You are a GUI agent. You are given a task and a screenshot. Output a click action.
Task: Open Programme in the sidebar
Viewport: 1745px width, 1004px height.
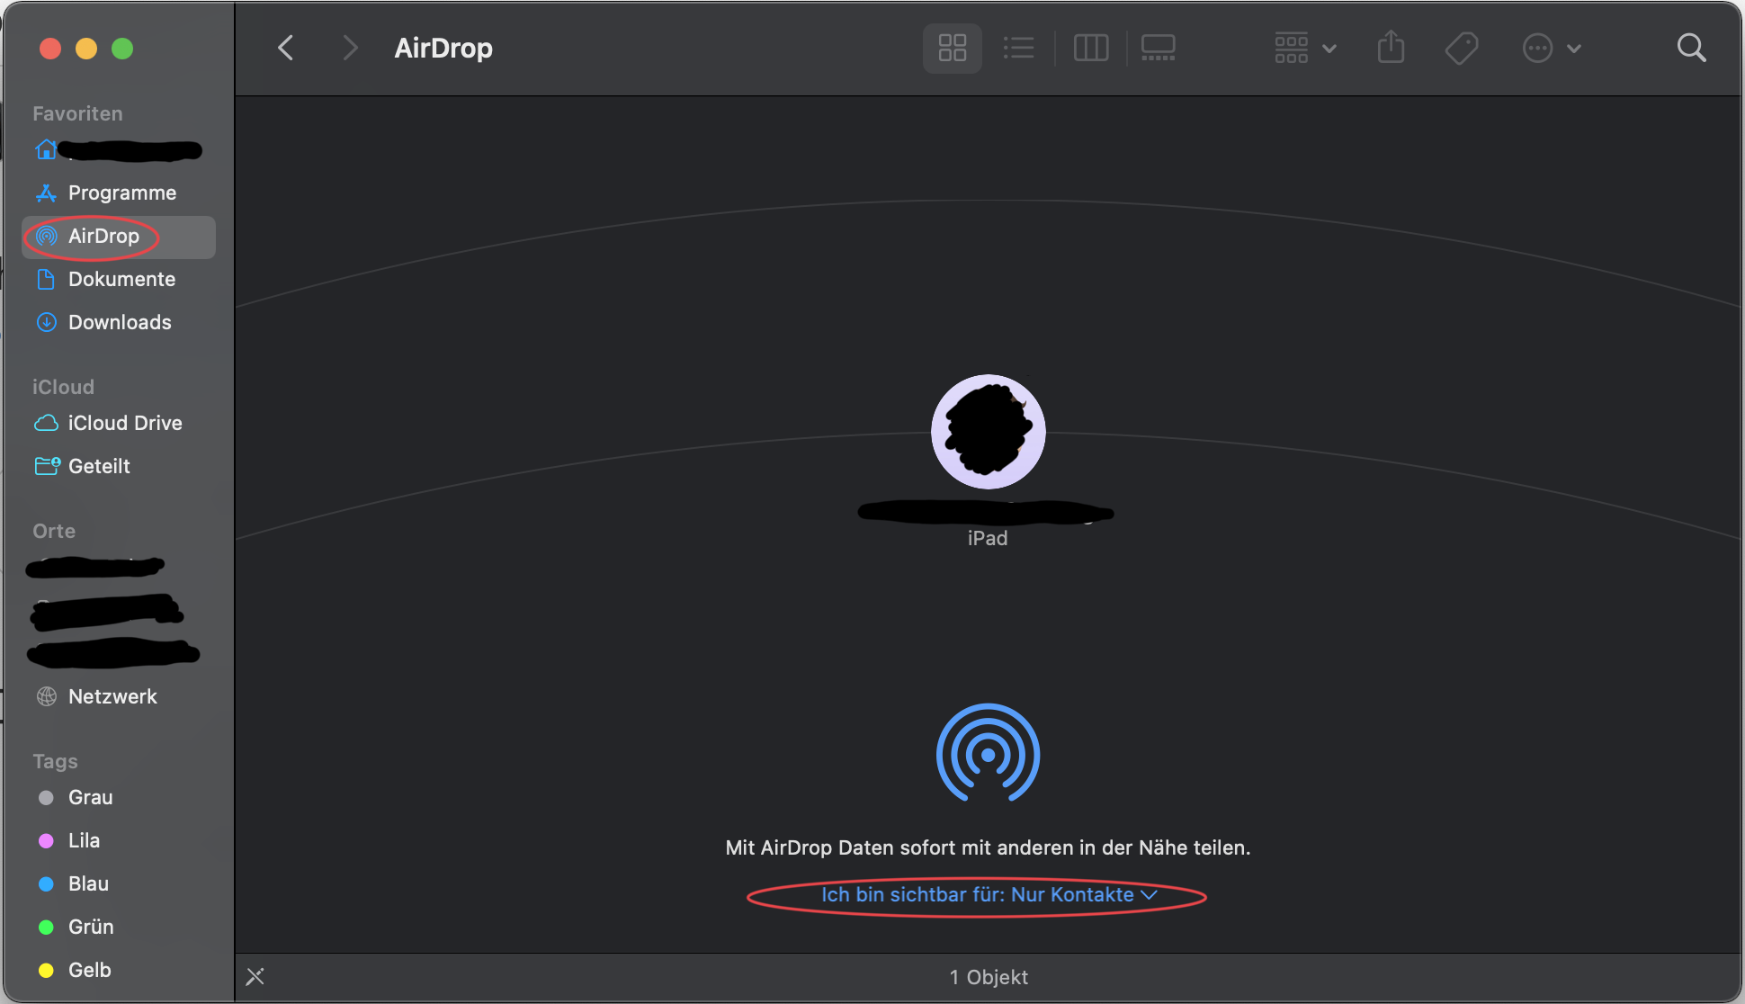[121, 193]
